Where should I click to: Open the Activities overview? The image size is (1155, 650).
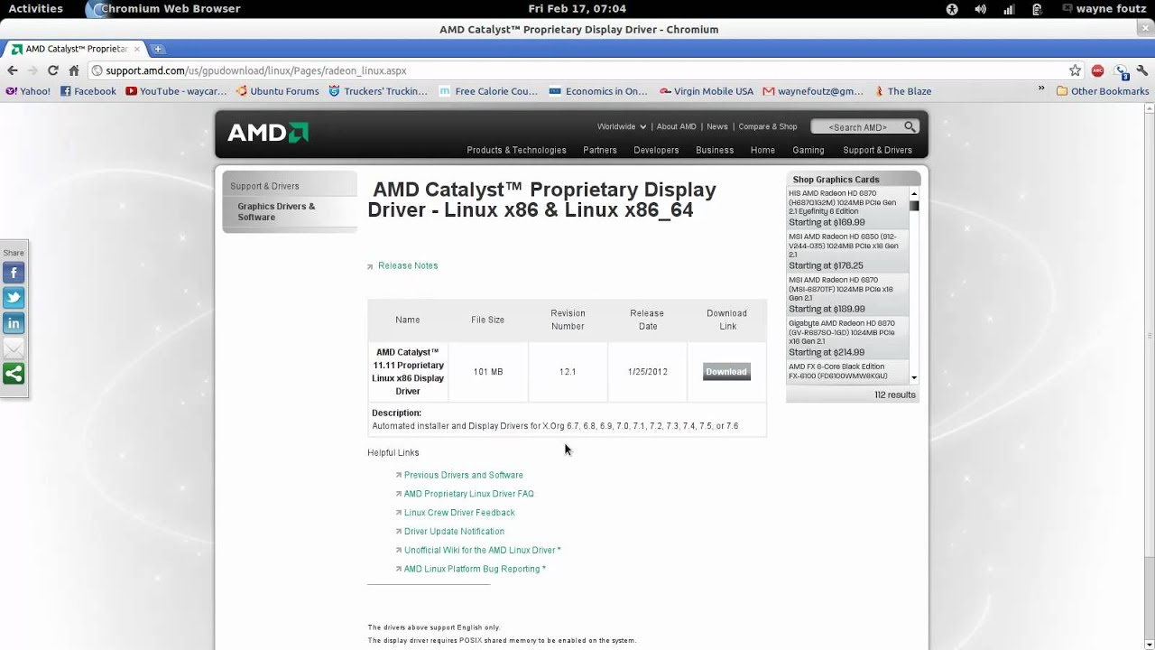(x=36, y=9)
